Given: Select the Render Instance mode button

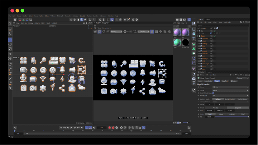Looking at the screenshot, I should tap(230, 99).
